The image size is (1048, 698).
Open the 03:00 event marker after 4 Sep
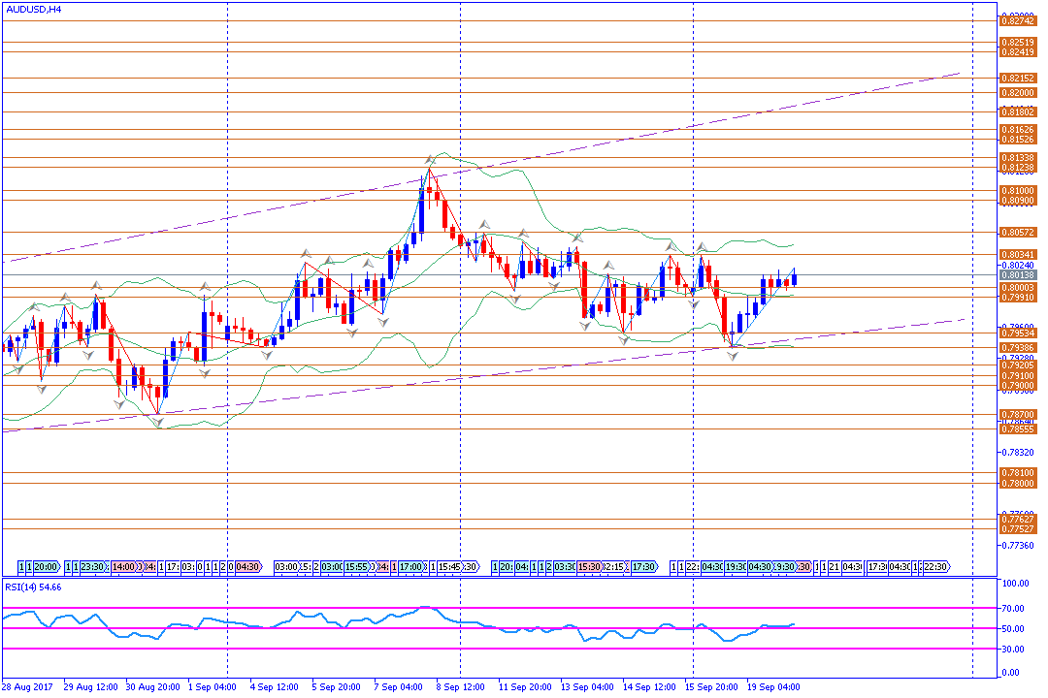tap(286, 567)
